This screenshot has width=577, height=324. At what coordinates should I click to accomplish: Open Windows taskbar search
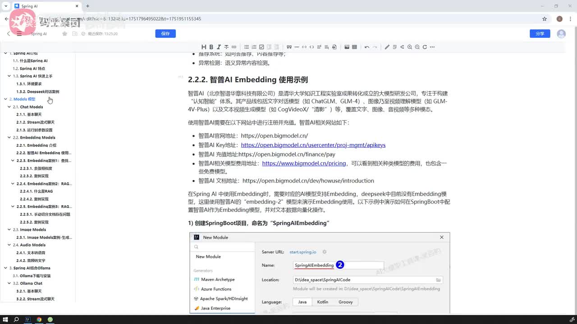(16, 319)
